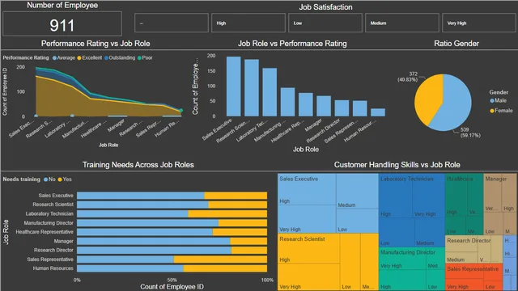Select 'No' legend in Needs training
The image size is (518, 291).
tap(49, 179)
